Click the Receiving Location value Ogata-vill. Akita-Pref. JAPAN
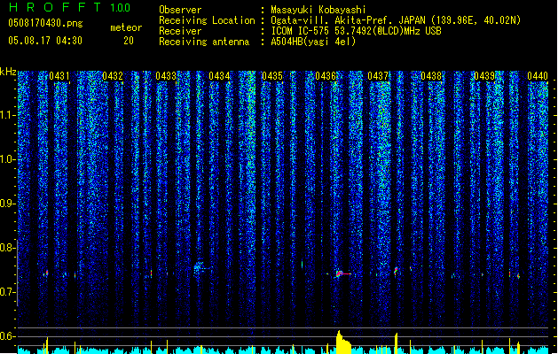This screenshot has width=558, height=354. pos(396,20)
